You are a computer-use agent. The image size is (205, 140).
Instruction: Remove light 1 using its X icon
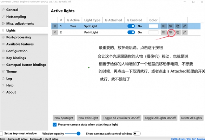coord(55,26)
